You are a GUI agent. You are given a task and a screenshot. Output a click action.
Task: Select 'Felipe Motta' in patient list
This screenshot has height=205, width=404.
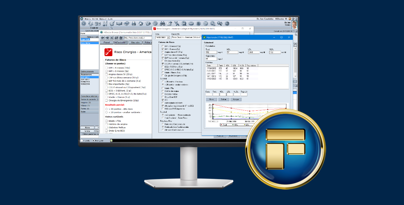pyautogui.click(x=90, y=43)
